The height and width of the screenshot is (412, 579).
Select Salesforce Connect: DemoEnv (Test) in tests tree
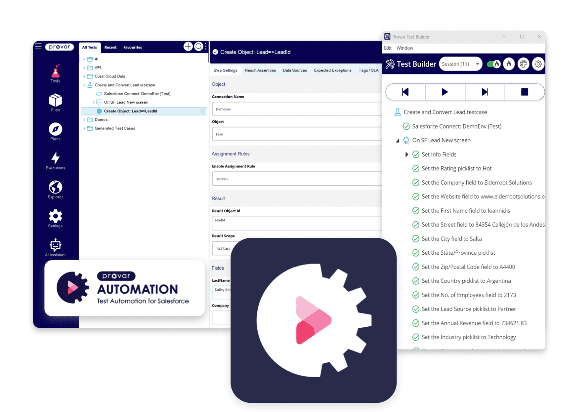pyautogui.click(x=137, y=94)
